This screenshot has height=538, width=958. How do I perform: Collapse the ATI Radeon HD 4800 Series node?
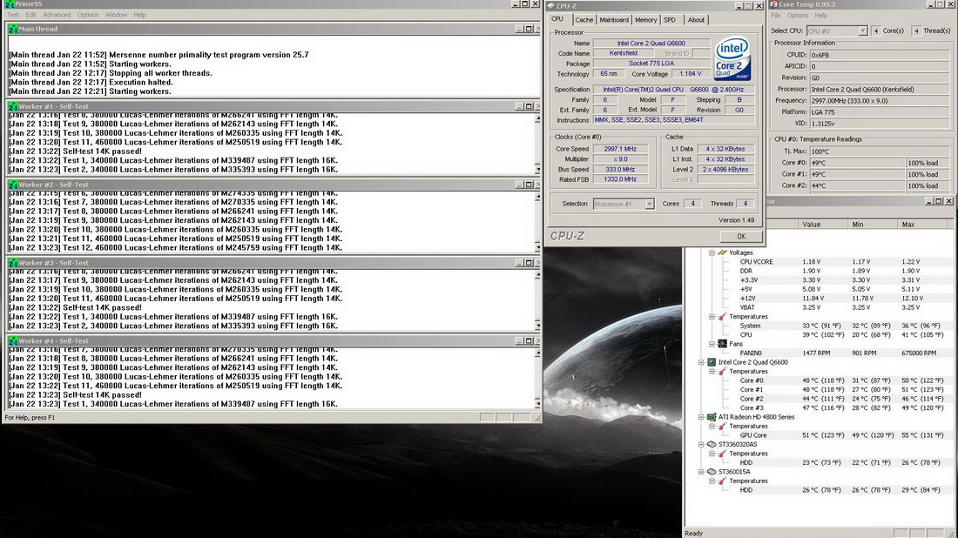click(x=701, y=417)
